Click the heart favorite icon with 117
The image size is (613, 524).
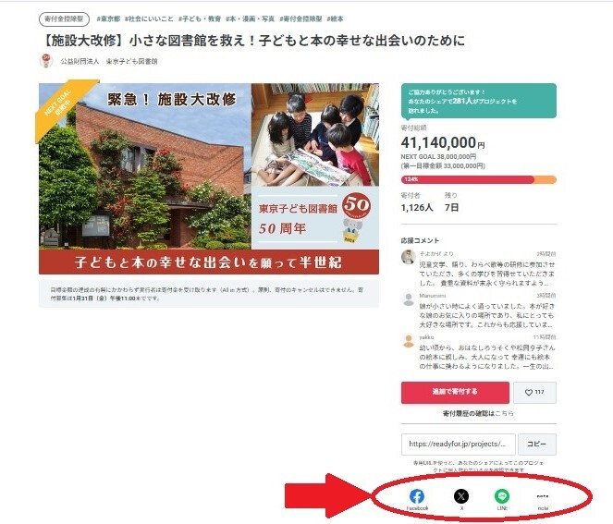coord(534,393)
